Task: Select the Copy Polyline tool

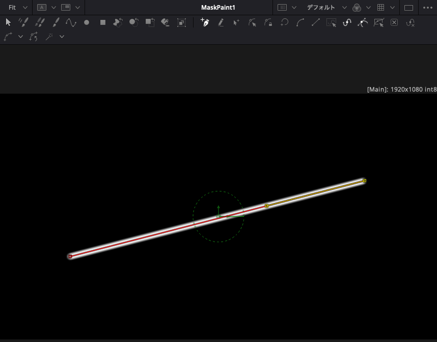Action: coord(118,22)
